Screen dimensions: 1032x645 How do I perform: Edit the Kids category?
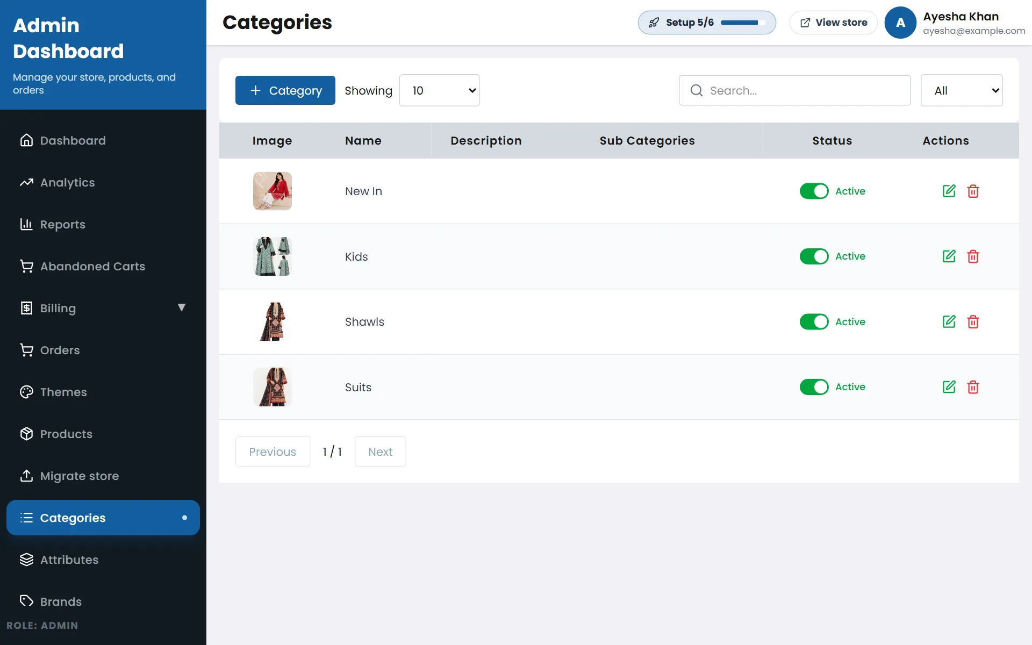coord(949,256)
